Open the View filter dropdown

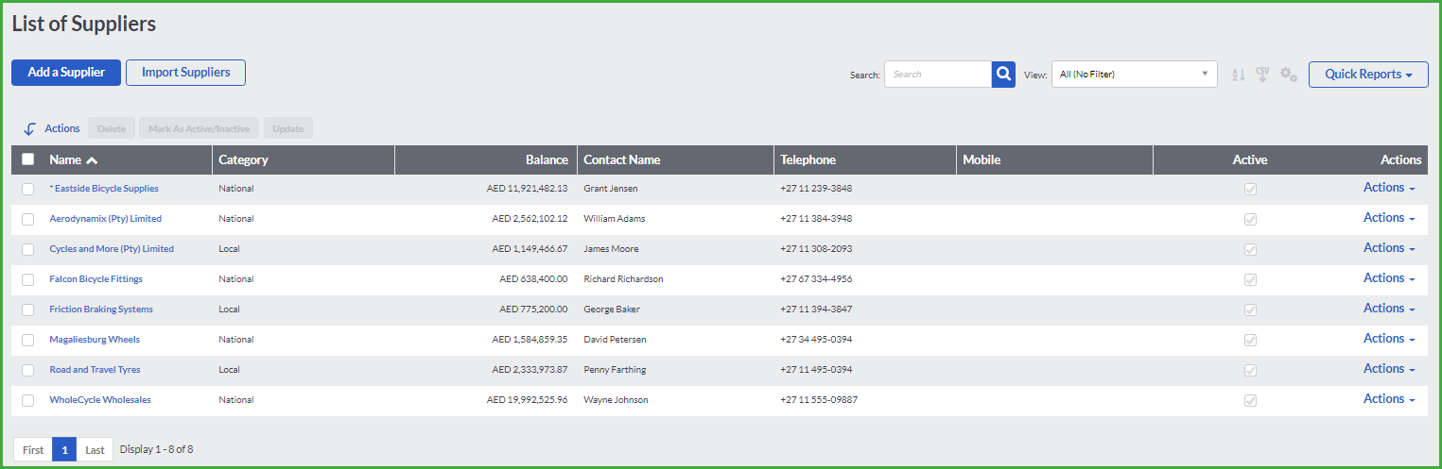pyautogui.click(x=1134, y=75)
